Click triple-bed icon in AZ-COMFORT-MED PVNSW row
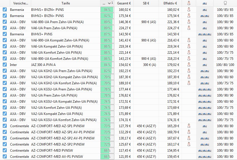The height and width of the screenshot is (160, 237). (205, 151)
